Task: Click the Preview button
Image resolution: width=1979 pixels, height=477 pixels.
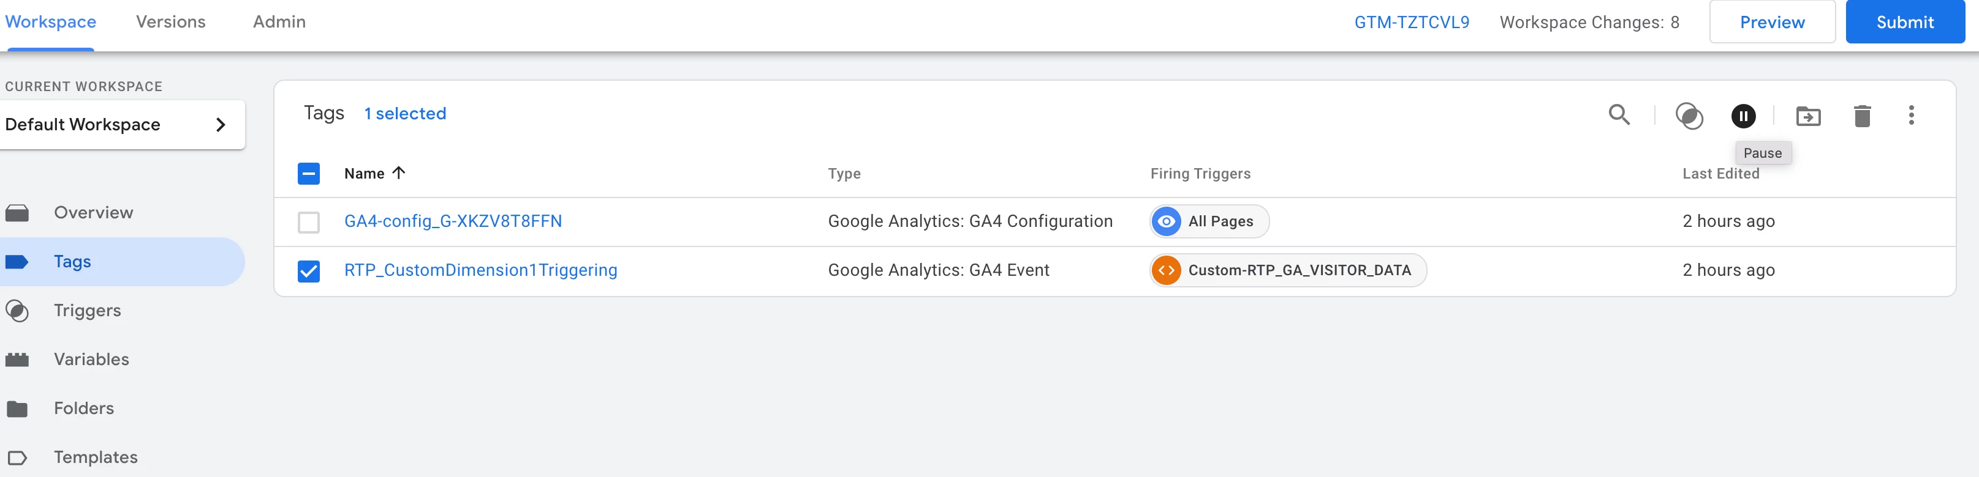Action: coord(1771,22)
